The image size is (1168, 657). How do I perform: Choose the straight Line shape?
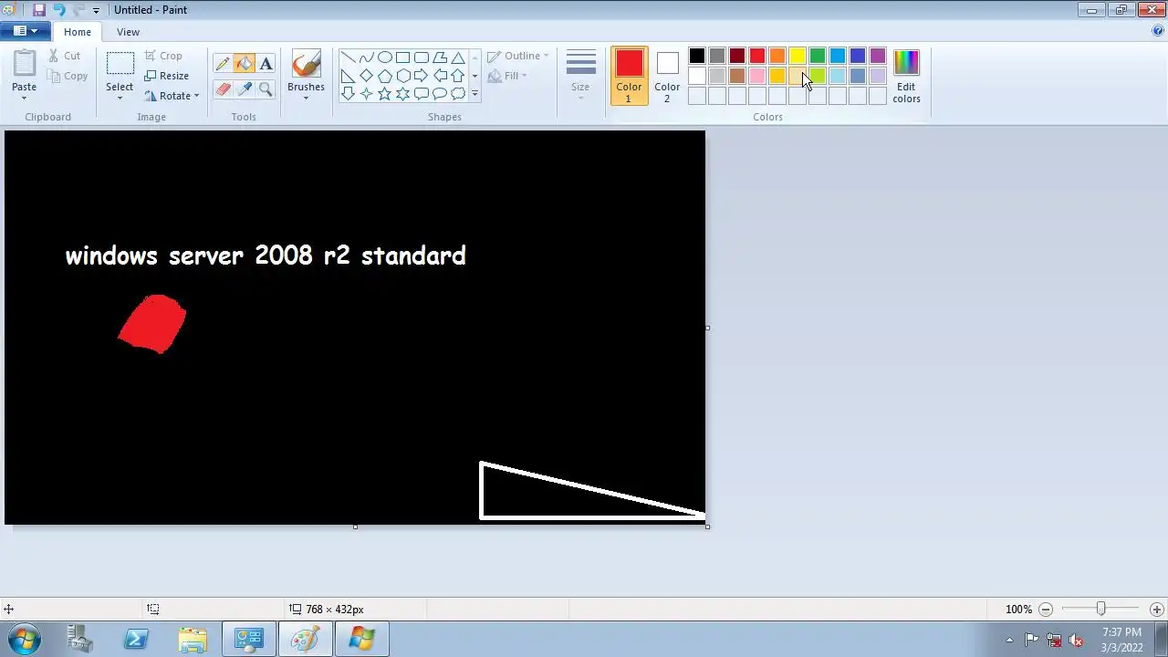tap(348, 57)
